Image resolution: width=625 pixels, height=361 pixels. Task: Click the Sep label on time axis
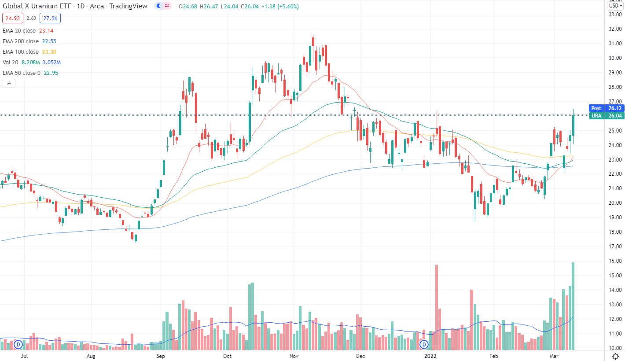160,356
